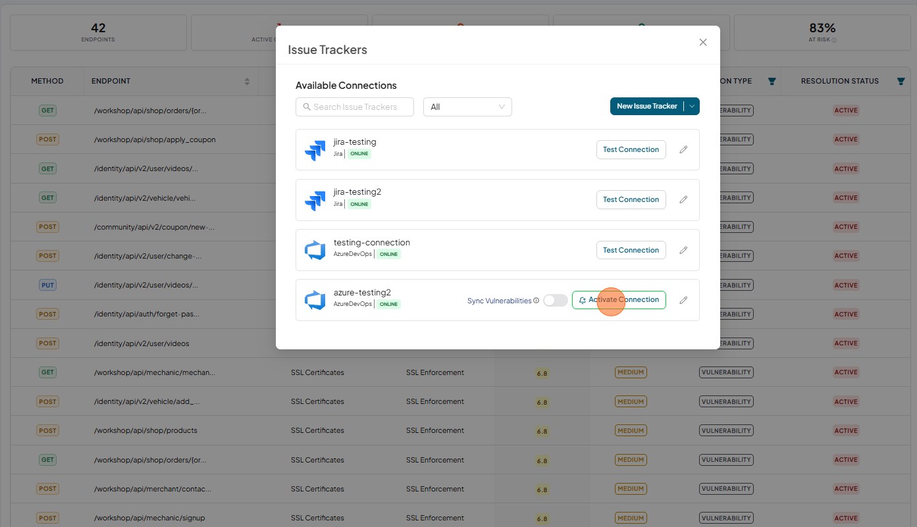The image size is (917, 527).
Task: Select the azure-testing2 connection name
Action: tap(363, 293)
